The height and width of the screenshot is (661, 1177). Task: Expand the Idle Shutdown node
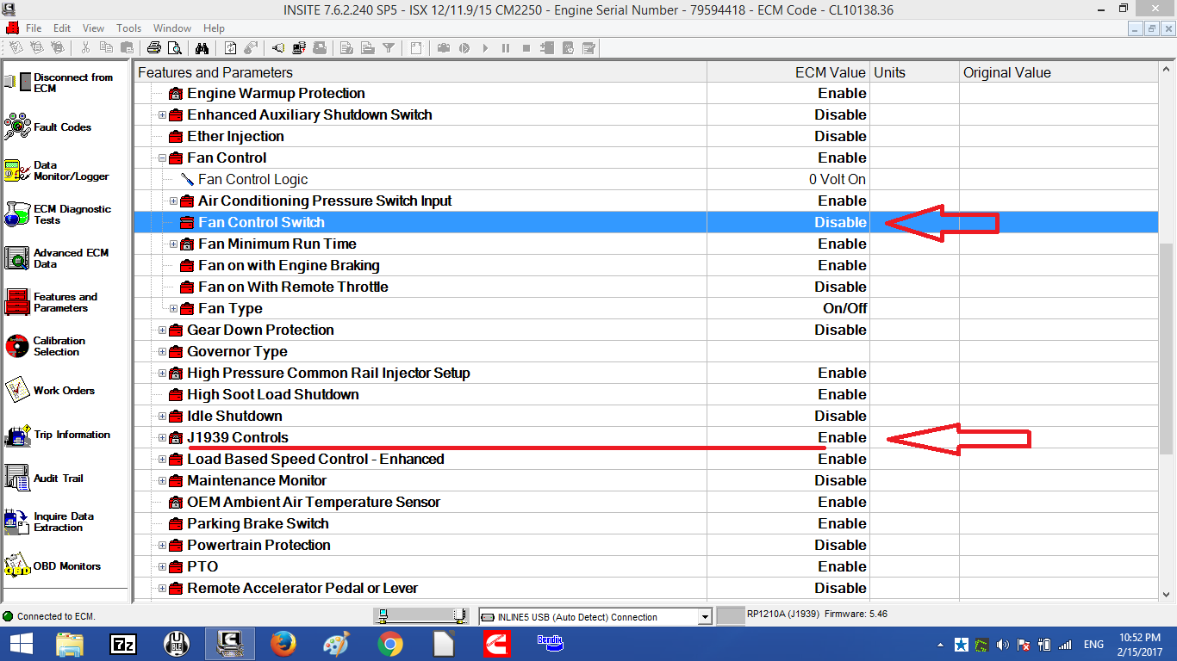(x=162, y=416)
